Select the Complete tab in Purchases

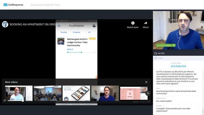point(76,32)
